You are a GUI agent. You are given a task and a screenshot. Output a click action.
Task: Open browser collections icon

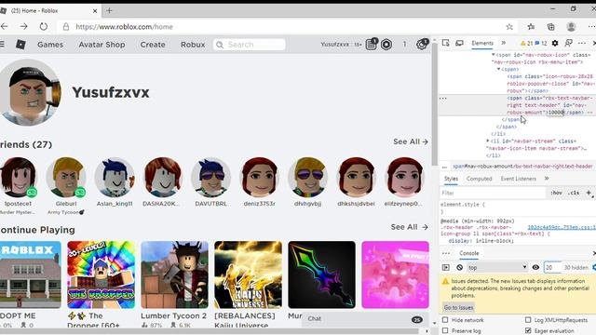(x=550, y=27)
